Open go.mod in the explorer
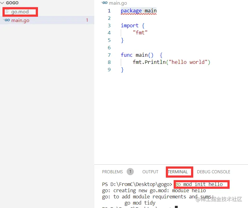 click(20, 12)
